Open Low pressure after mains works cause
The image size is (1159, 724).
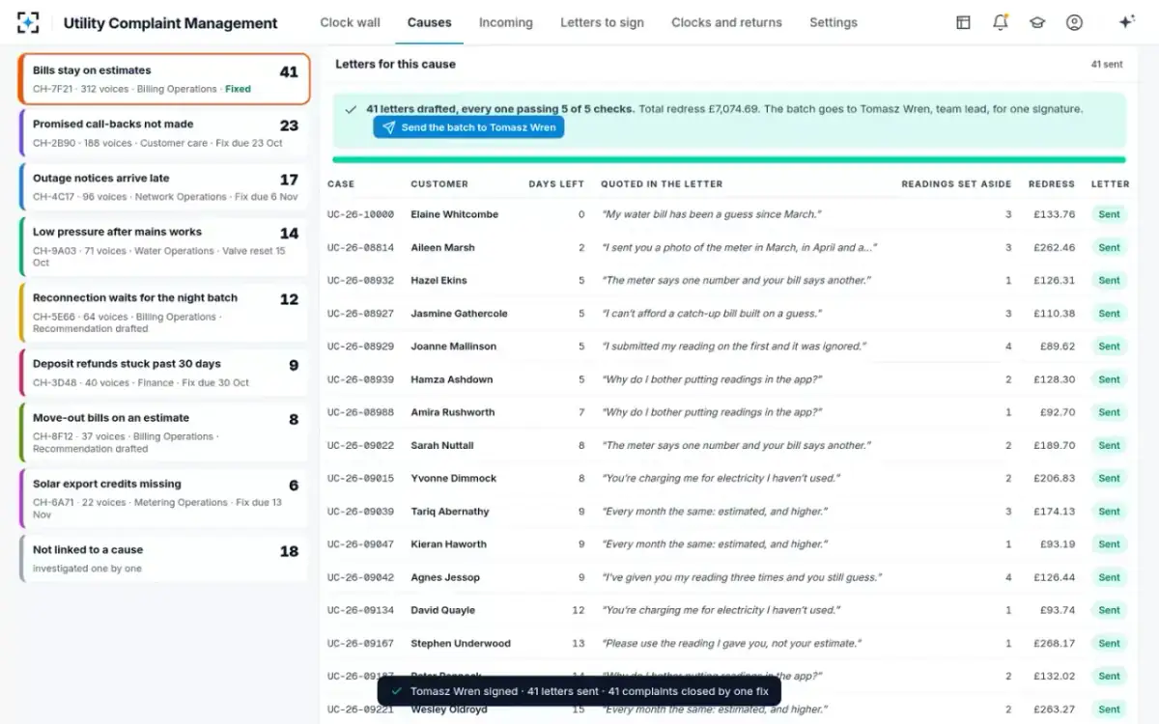[x=164, y=246]
